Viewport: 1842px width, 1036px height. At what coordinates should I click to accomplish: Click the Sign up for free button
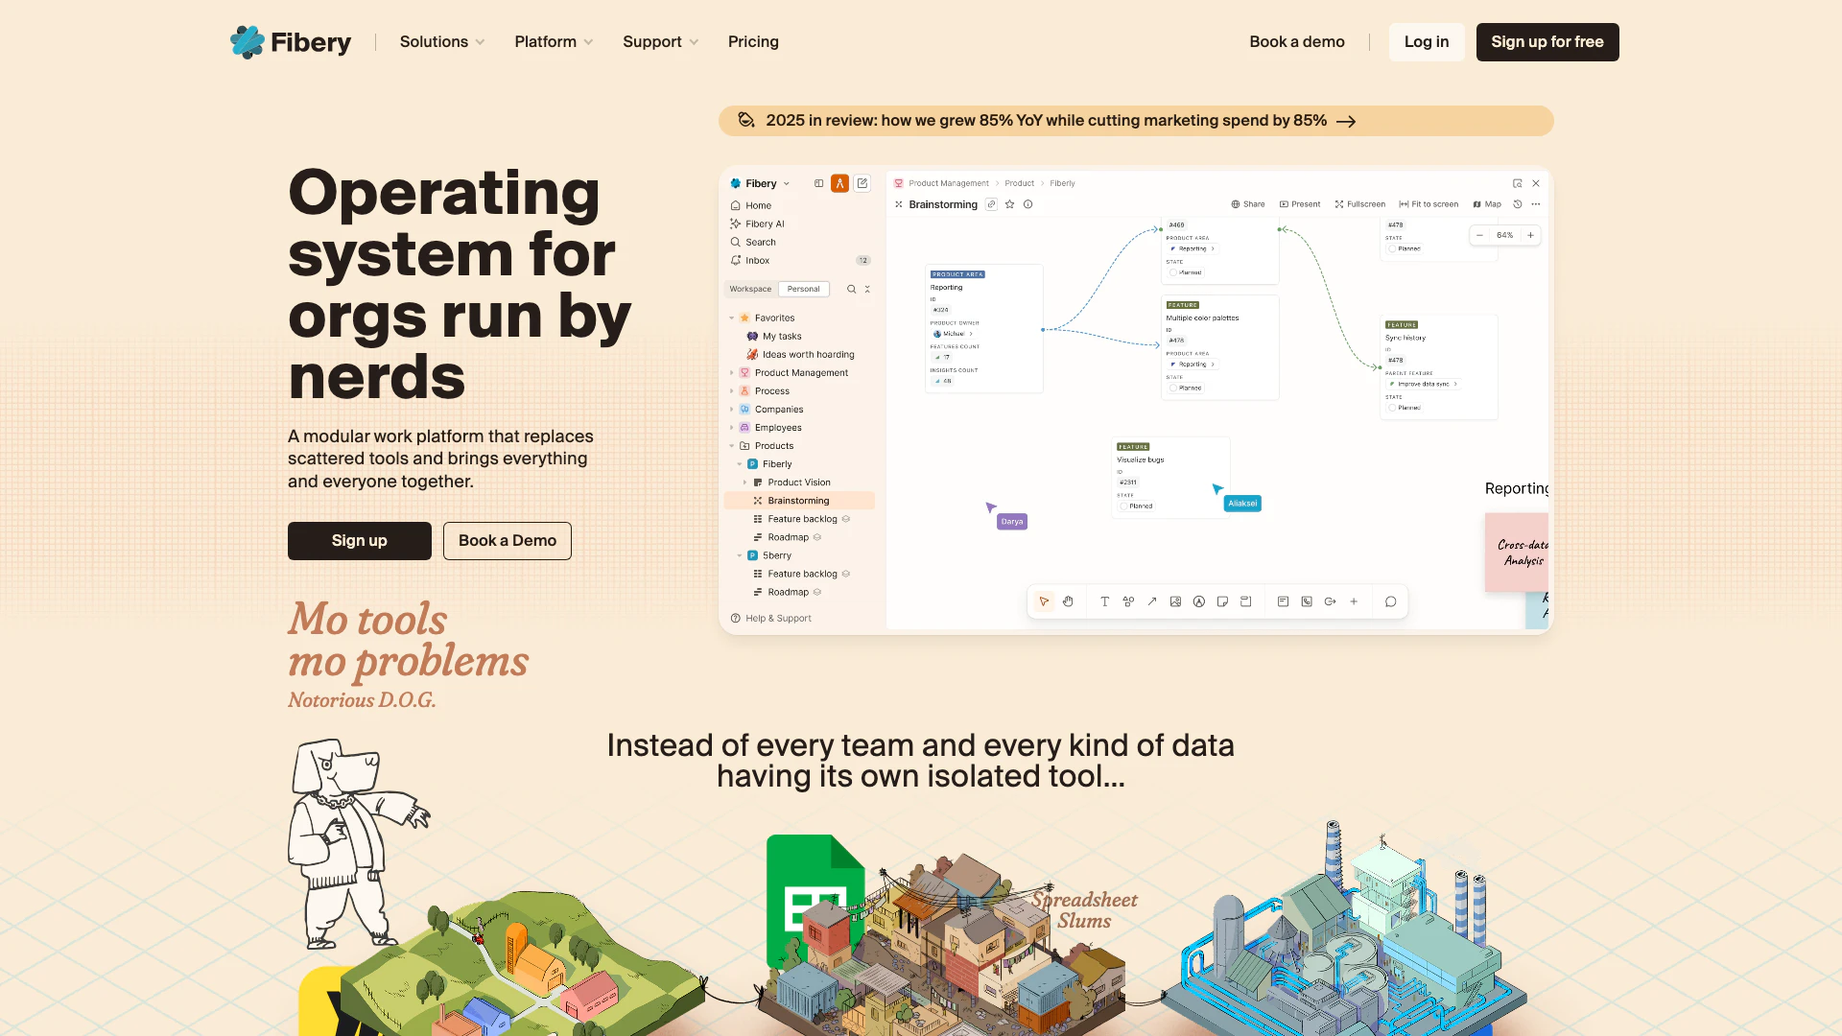[1547, 42]
